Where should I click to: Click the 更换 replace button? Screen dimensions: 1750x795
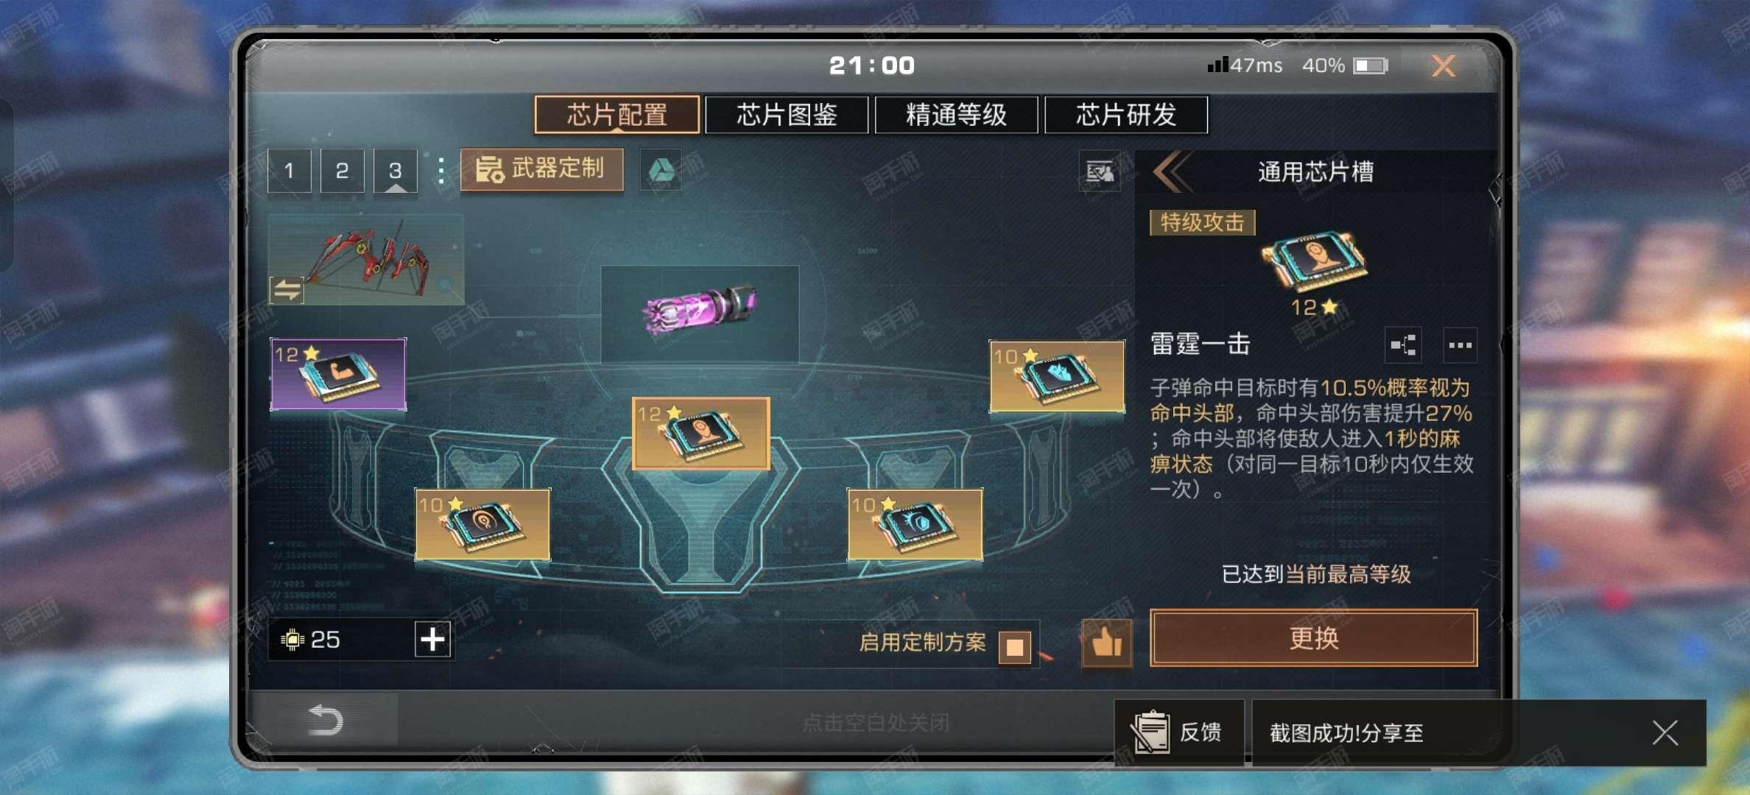click(x=1313, y=638)
